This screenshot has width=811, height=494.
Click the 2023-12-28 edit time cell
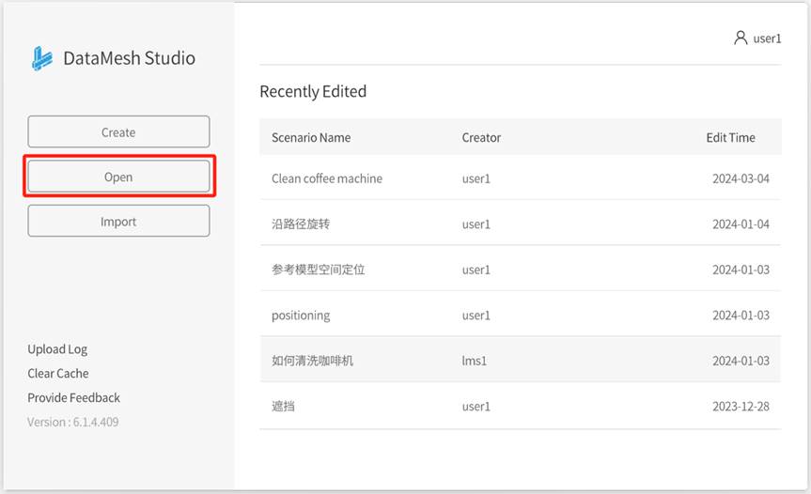pos(741,407)
